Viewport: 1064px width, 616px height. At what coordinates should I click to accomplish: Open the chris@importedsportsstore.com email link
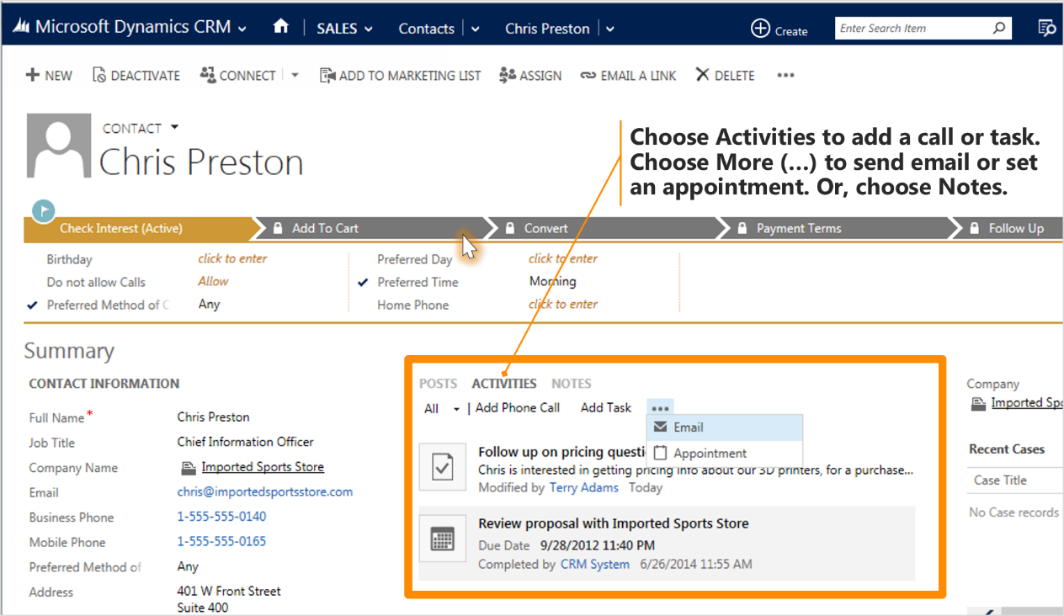[x=264, y=492]
